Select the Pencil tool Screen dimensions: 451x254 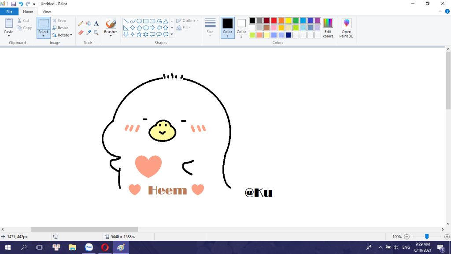point(81,23)
